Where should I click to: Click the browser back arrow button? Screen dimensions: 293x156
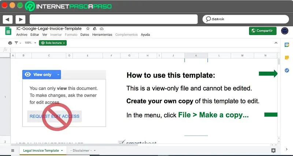point(7,19)
